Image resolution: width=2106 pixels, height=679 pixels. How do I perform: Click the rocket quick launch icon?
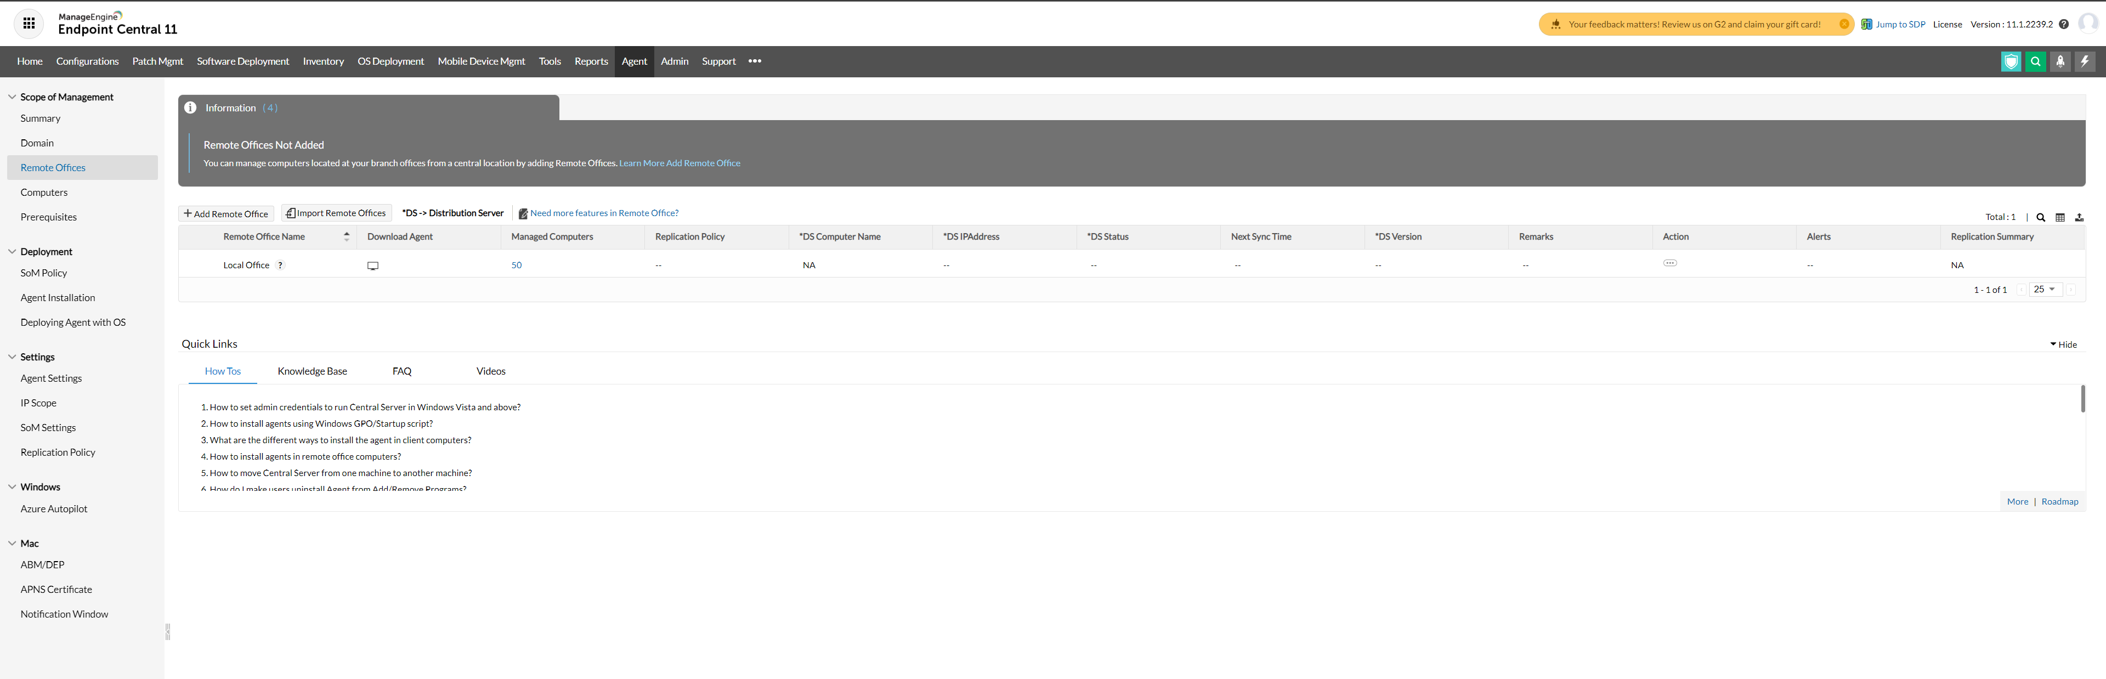pyautogui.click(x=2060, y=61)
